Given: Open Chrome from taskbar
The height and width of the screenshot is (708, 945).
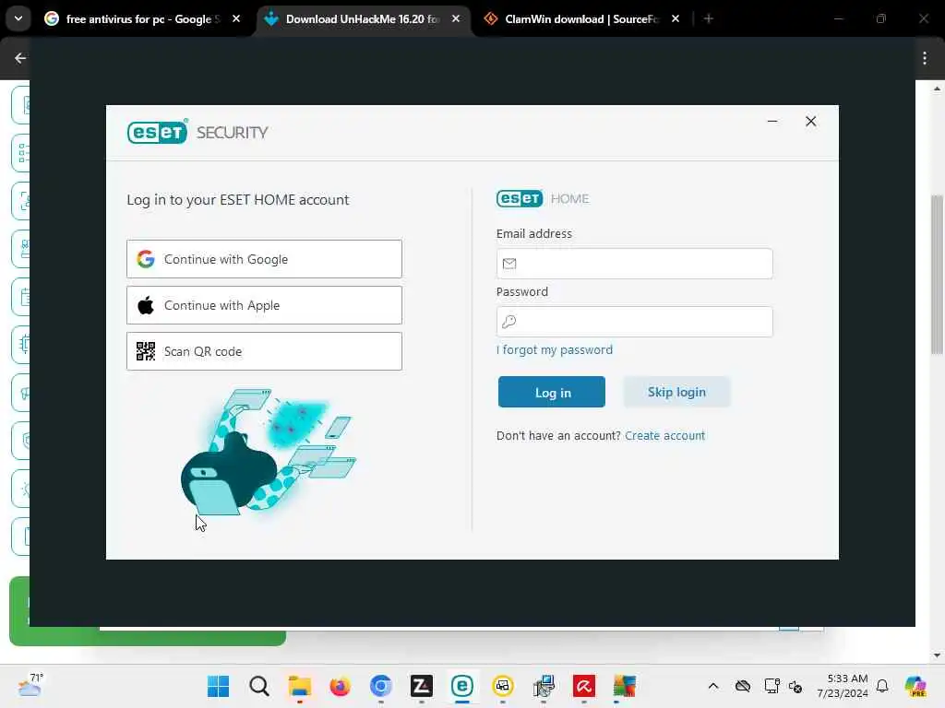Looking at the screenshot, I should click(x=381, y=686).
